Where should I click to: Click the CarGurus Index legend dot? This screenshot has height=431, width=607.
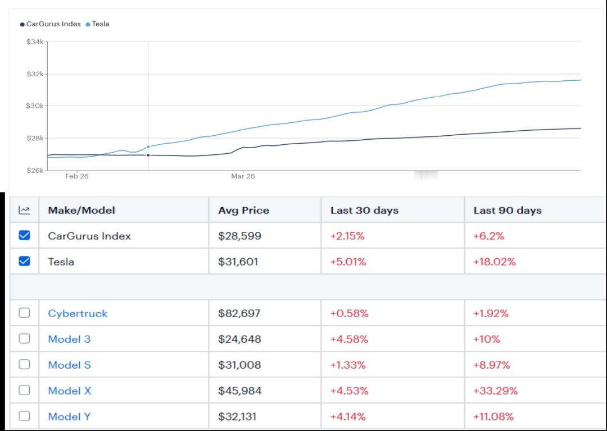(x=22, y=24)
